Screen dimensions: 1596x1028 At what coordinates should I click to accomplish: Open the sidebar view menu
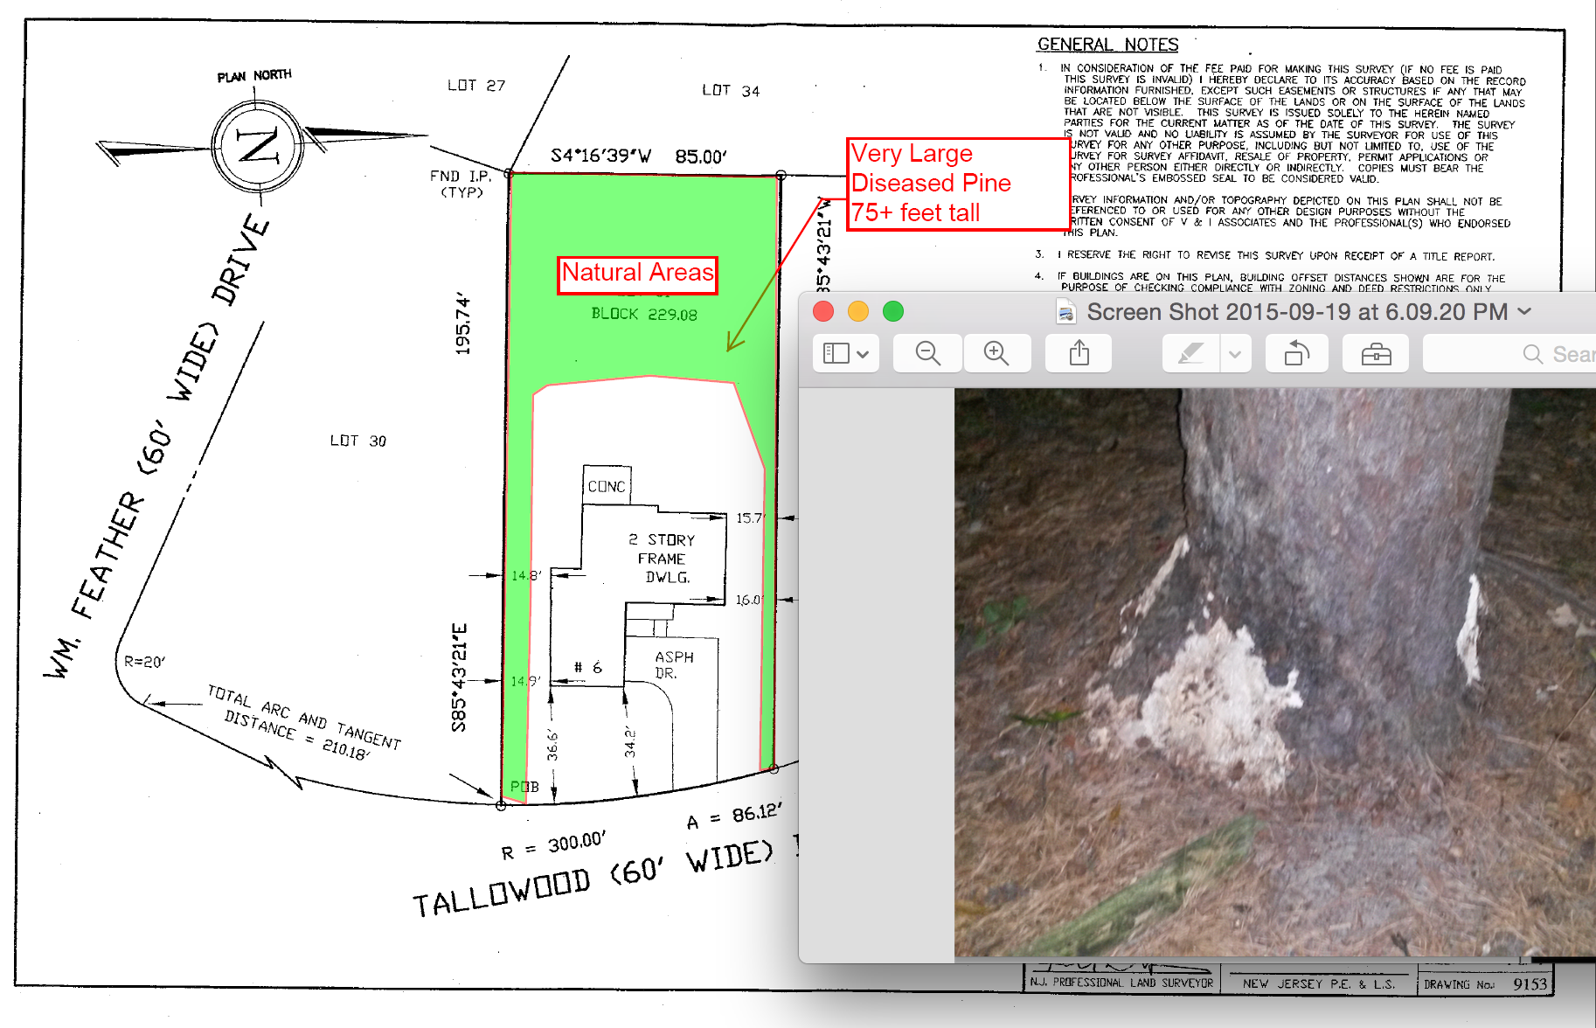click(x=845, y=353)
